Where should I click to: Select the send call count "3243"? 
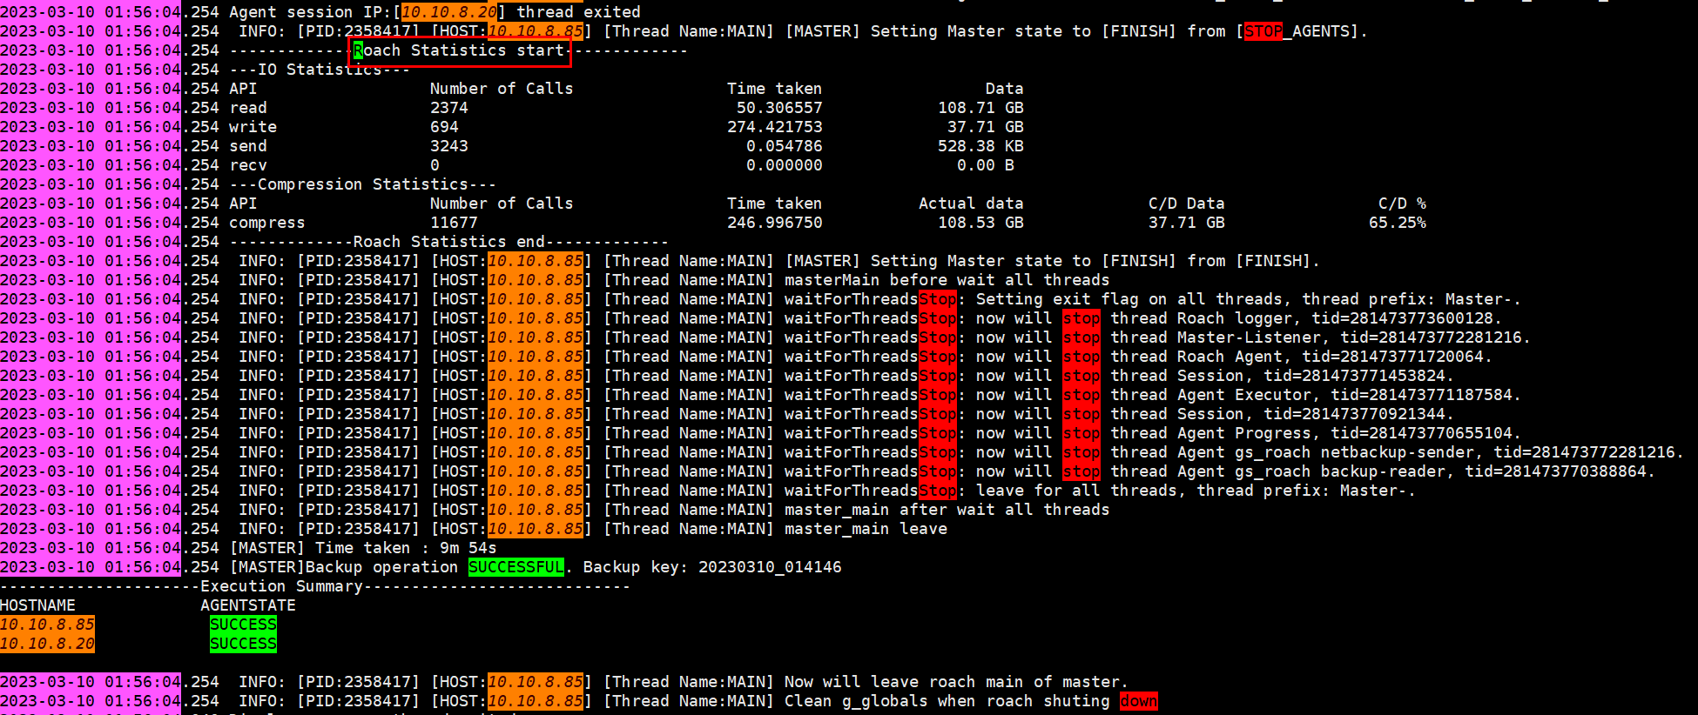pos(449,146)
